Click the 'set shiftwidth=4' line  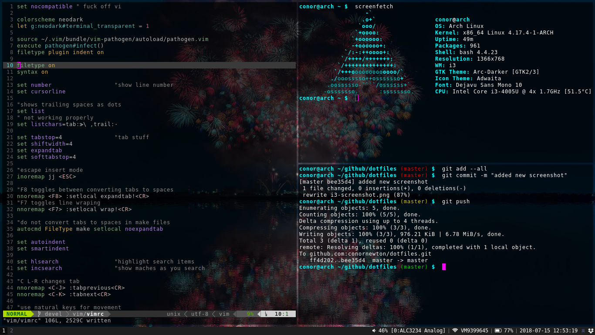45,144
